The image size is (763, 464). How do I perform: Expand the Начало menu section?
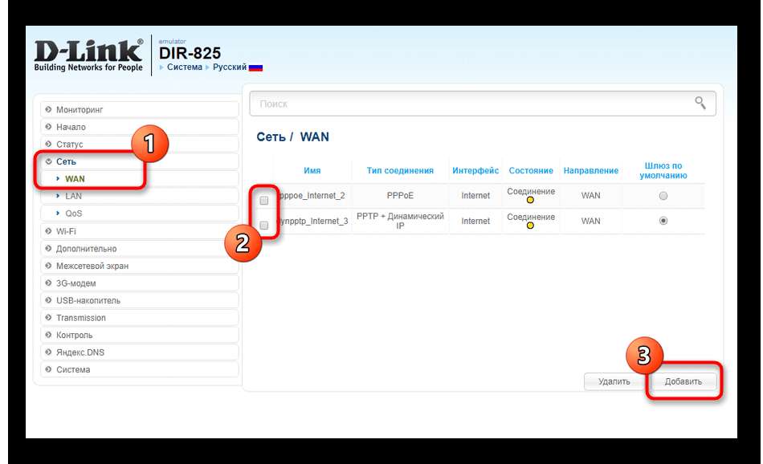140,127
